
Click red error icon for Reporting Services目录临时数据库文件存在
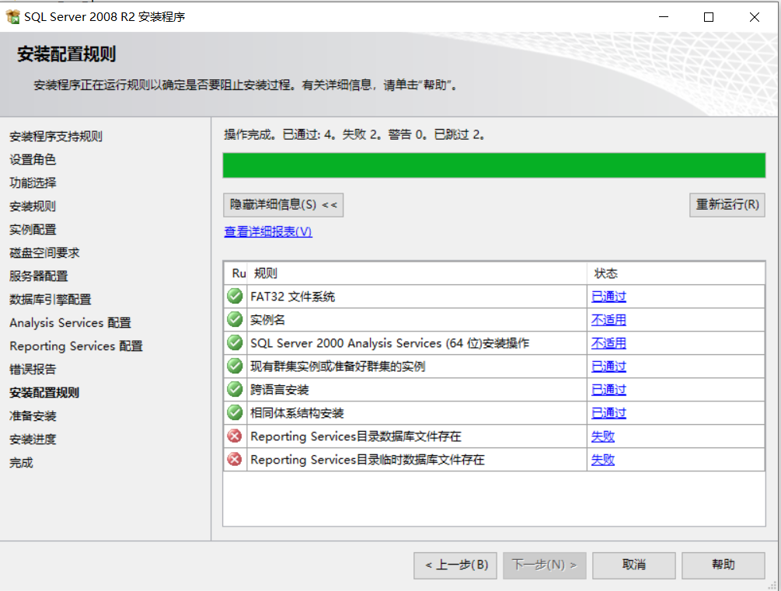tap(235, 459)
